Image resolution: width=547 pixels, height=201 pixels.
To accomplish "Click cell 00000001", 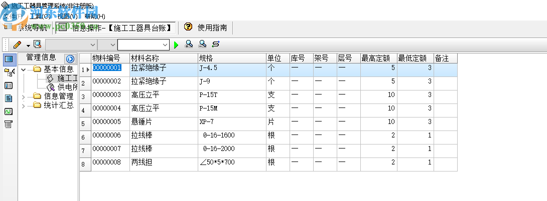I will coord(110,70).
